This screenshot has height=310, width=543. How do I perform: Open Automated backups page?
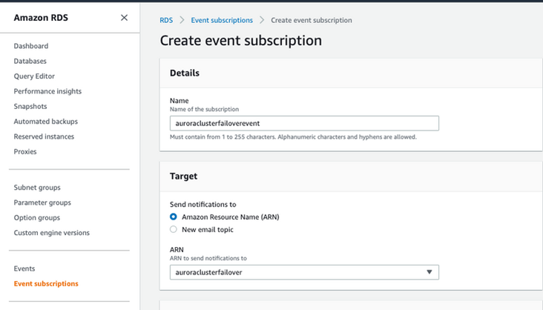[x=46, y=122]
